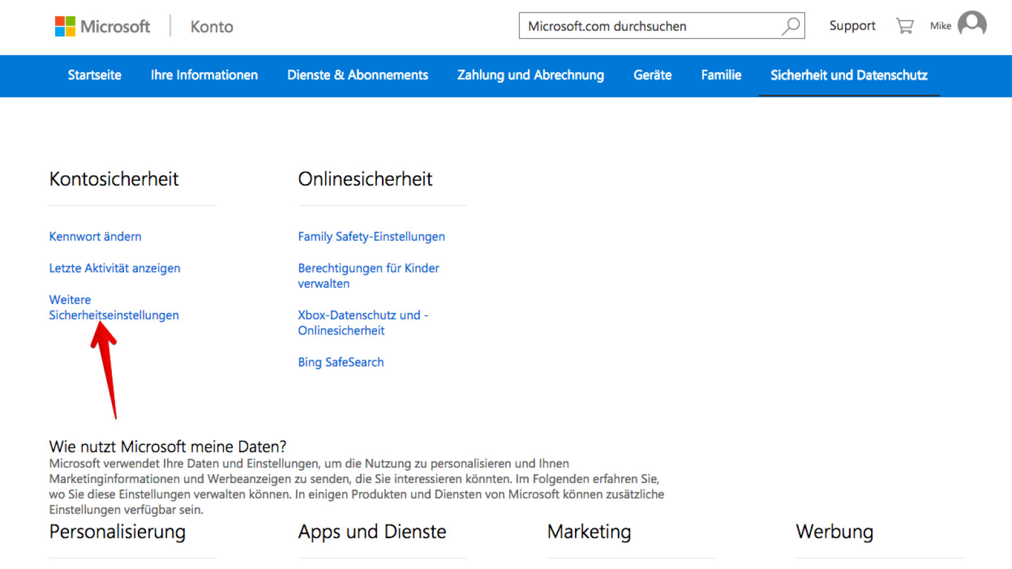Go to the Startseite tab

point(94,75)
